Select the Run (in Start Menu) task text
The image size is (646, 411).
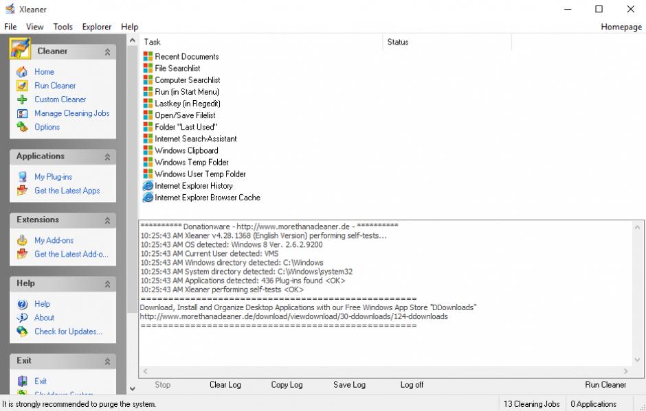pyautogui.click(x=187, y=92)
